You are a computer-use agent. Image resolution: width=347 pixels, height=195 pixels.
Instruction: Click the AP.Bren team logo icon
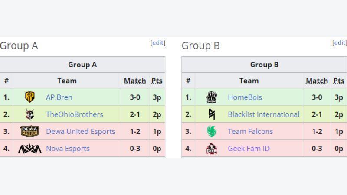(x=30, y=97)
